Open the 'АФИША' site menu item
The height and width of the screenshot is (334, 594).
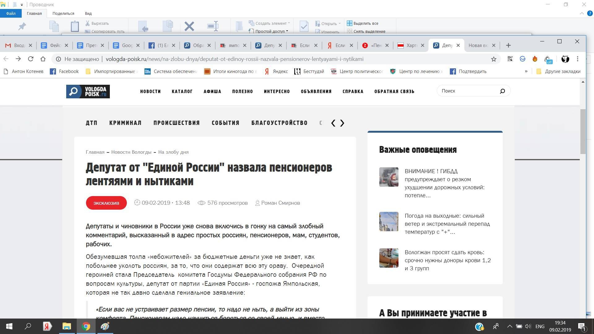212,92
